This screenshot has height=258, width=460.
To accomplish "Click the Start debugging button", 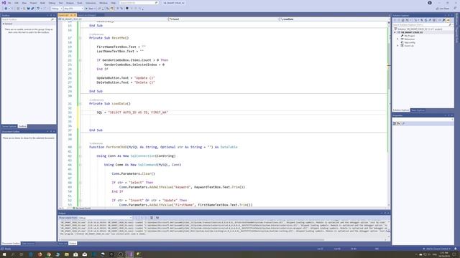I will pyautogui.click(x=91, y=9).
